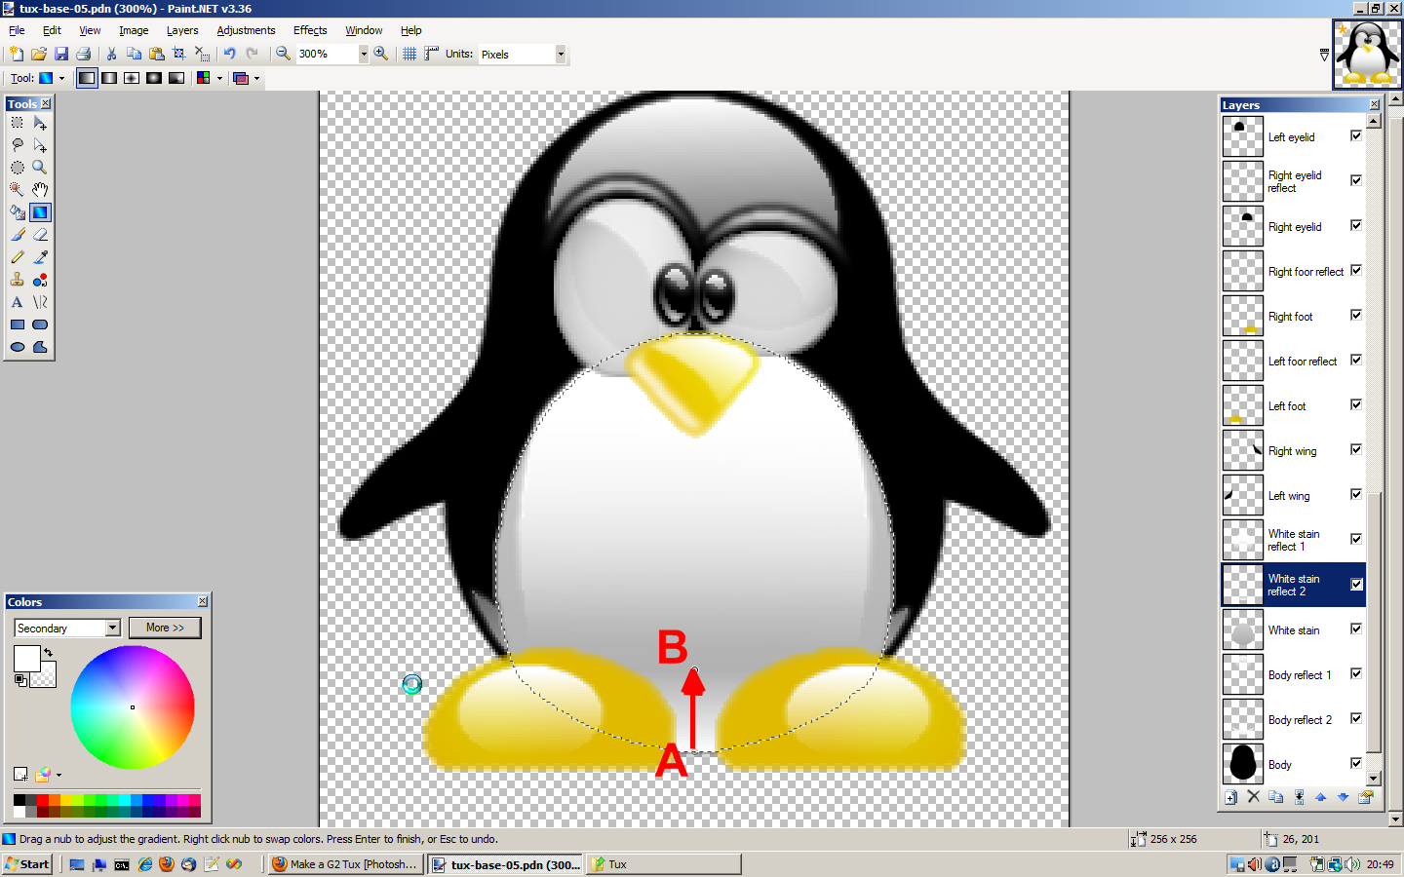Toggle the pixel grid icon
The width and height of the screenshot is (1404, 877).
click(x=409, y=54)
